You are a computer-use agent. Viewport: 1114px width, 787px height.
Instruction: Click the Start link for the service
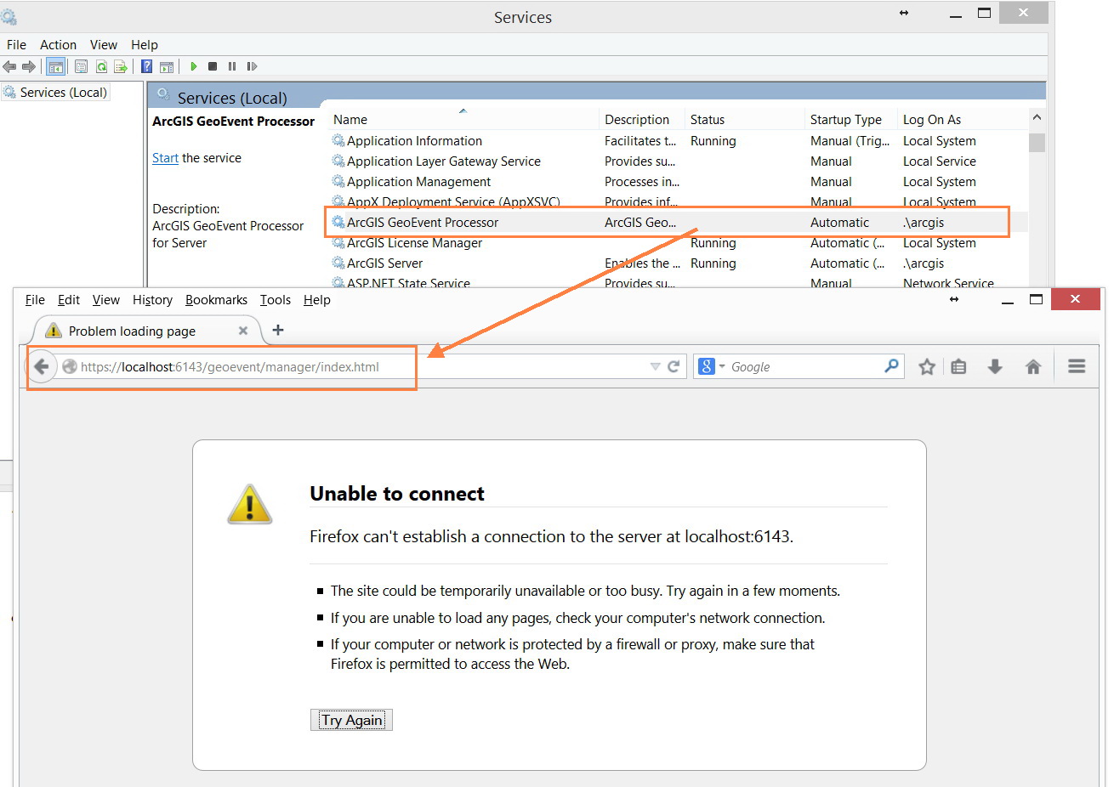(165, 158)
